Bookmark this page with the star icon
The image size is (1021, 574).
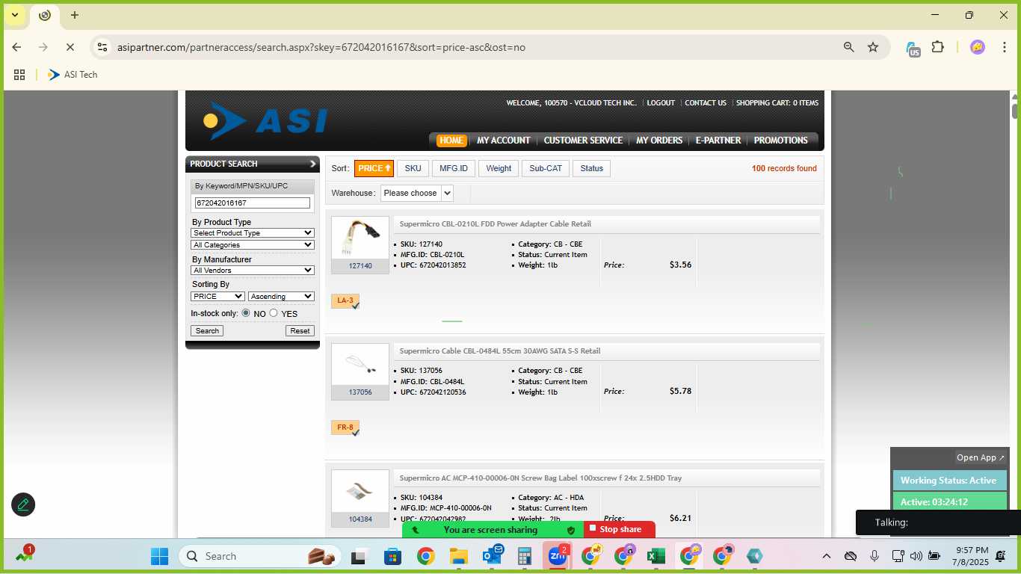873,47
